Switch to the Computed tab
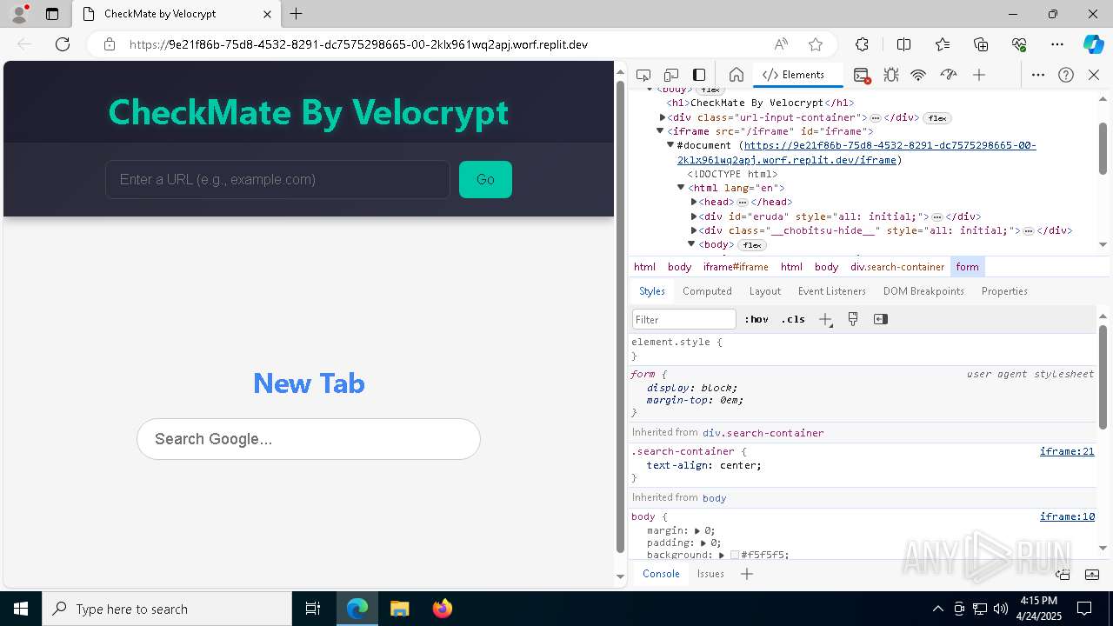The image size is (1113, 626). [x=707, y=291]
